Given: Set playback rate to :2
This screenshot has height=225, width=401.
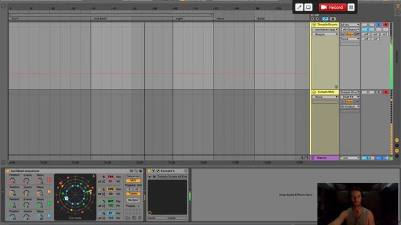Looking at the screenshot, I should [129, 189].
